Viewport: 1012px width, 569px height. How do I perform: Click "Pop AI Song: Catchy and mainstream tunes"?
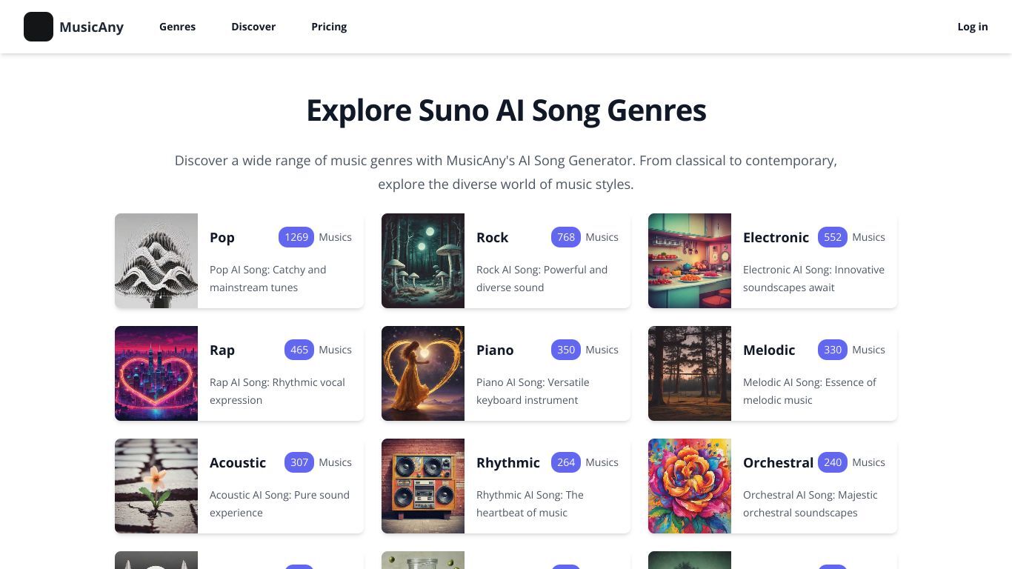(268, 279)
